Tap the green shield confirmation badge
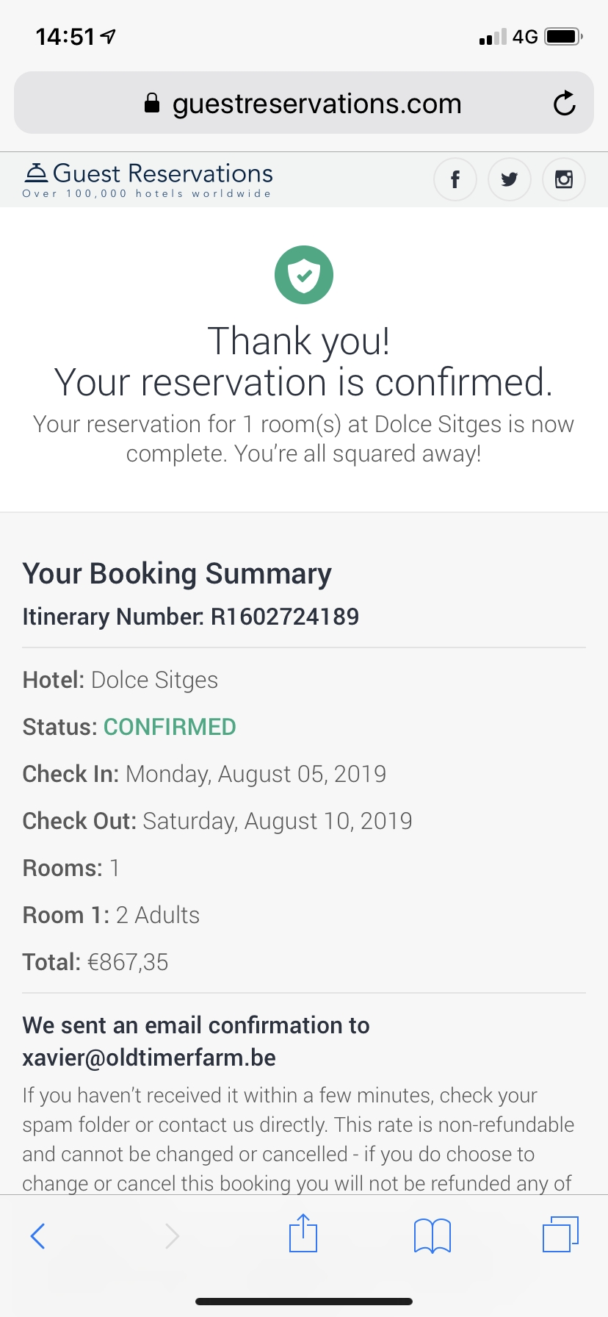608x1317 pixels. (x=304, y=275)
